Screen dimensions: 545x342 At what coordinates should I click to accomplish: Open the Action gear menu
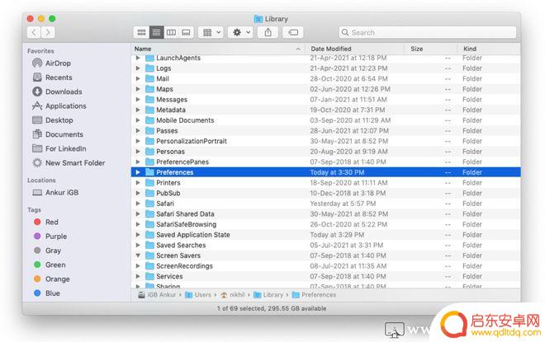240,33
